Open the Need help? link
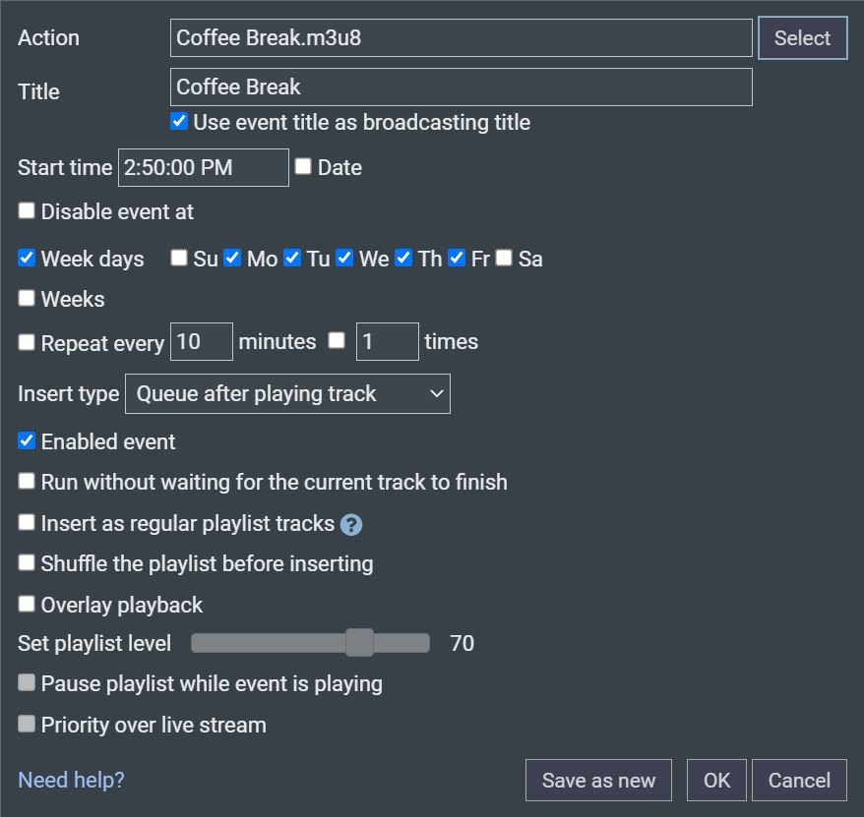864x817 pixels. pos(71,780)
